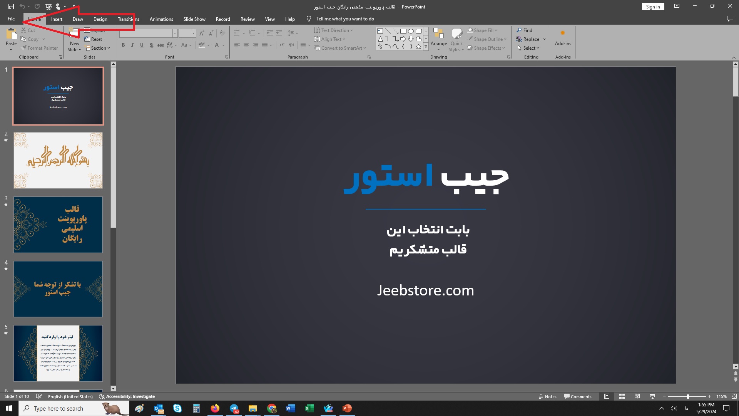The width and height of the screenshot is (739, 416).
Task: Open Reading View from status bar
Action: click(x=637, y=396)
